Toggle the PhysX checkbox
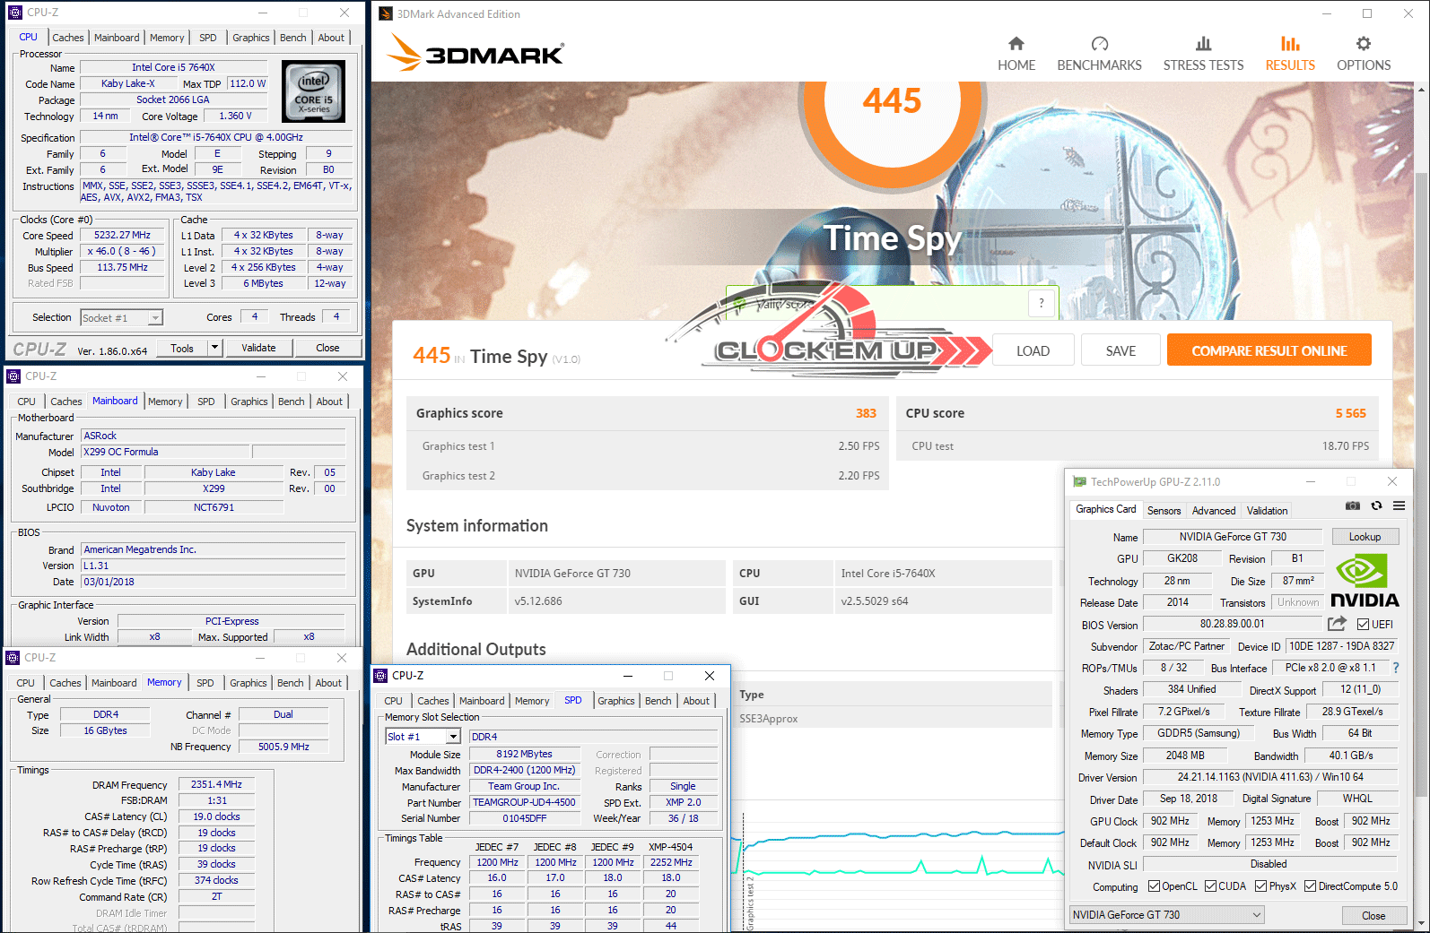 [1260, 886]
